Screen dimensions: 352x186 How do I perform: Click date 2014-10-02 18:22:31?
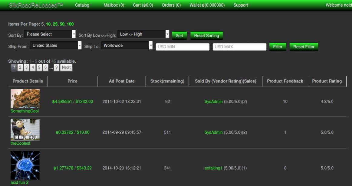pyautogui.click(x=122, y=102)
